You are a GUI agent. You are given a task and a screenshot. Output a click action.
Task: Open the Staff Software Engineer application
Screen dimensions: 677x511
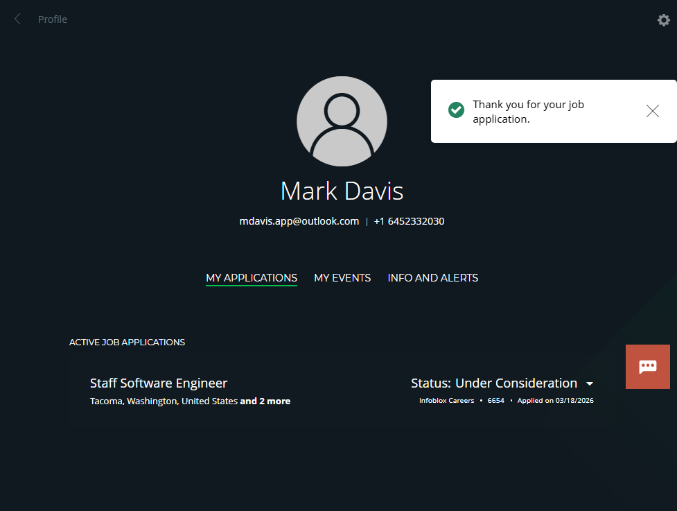(x=159, y=383)
